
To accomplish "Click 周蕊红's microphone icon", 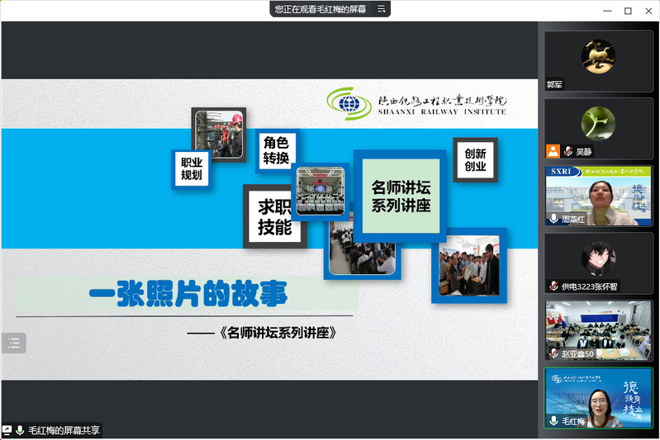I will click(x=553, y=219).
